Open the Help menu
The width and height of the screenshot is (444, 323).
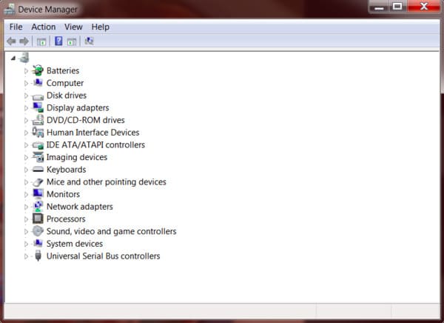(100, 27)
